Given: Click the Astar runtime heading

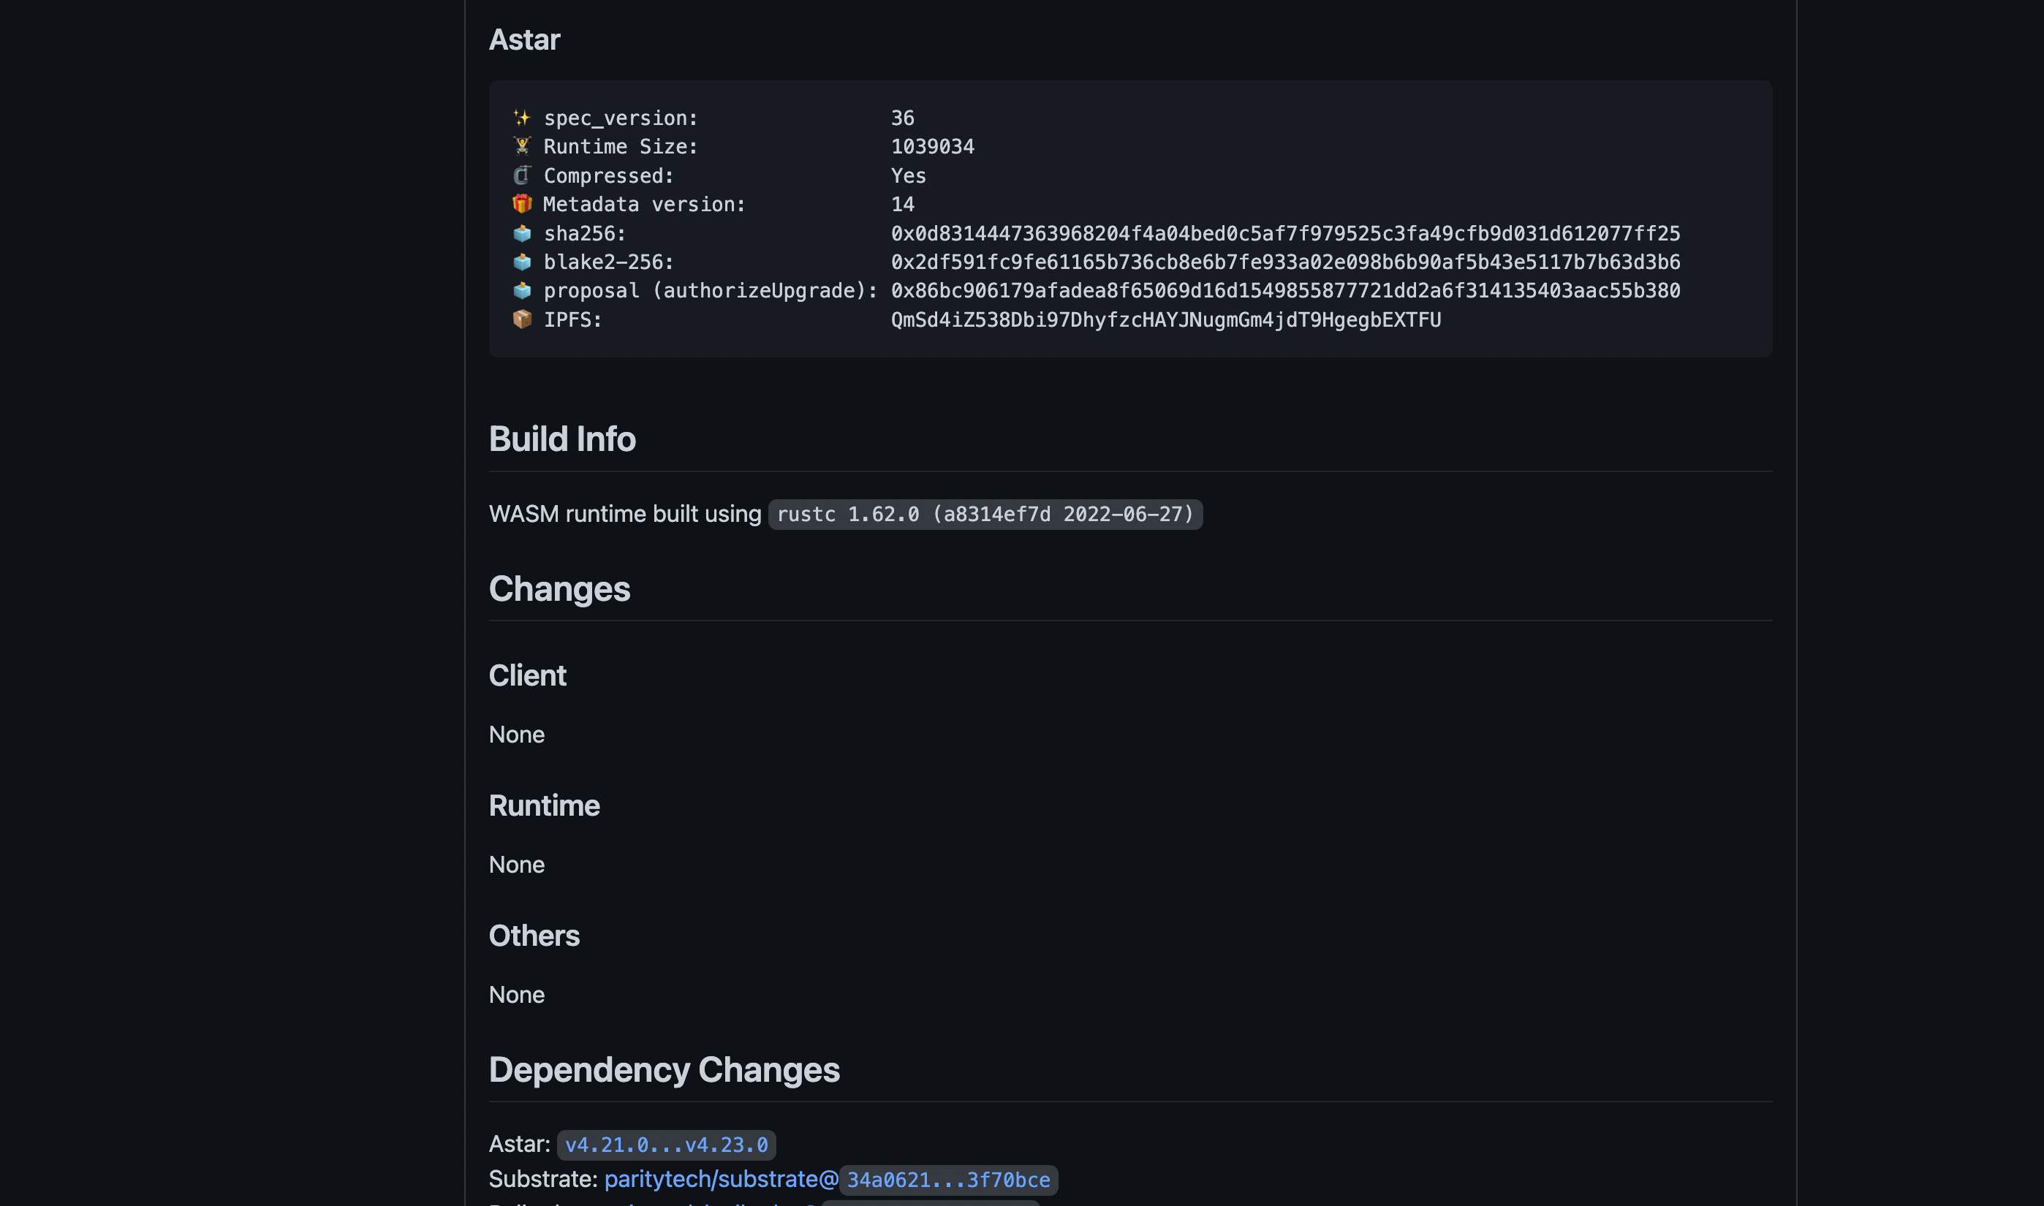Looking at the screenshot, I should click(524, 39).
